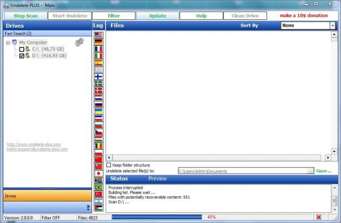This screenshot has width=341, height=223.
Task: Click the Clean Drive button
Action: click(245, 16)
